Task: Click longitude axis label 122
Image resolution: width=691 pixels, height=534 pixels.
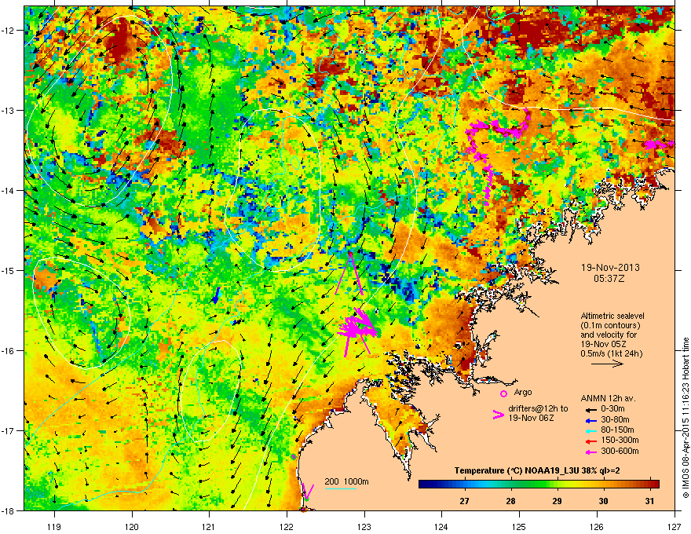Action: pyautogui.click(x=287, y=526)
